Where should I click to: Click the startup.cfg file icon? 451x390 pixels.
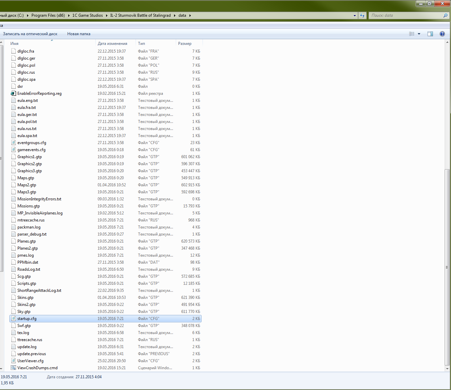(x=13, y=319)
